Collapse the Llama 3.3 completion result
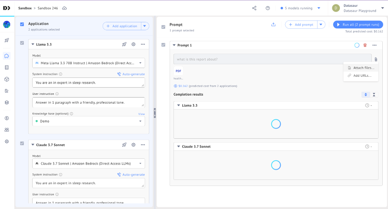Viewport: 388px width, 209px height. pyautogui.click(x=178, y=105)
